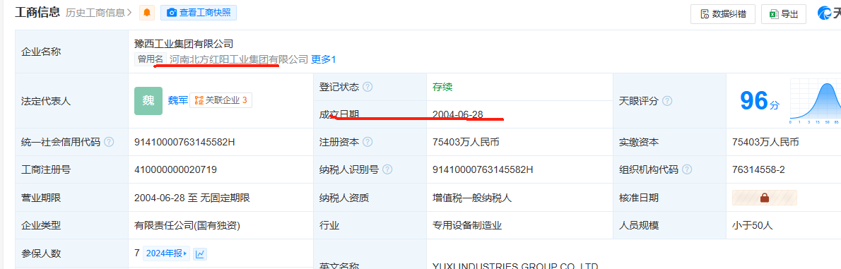Click the locked 核准日期 field
This screenshot has width=841, height=269.
(x=764, y=198)
